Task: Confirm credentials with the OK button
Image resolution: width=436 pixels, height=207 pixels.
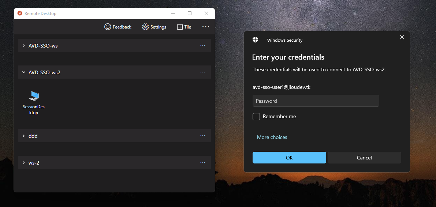Action: pos(289,158)
